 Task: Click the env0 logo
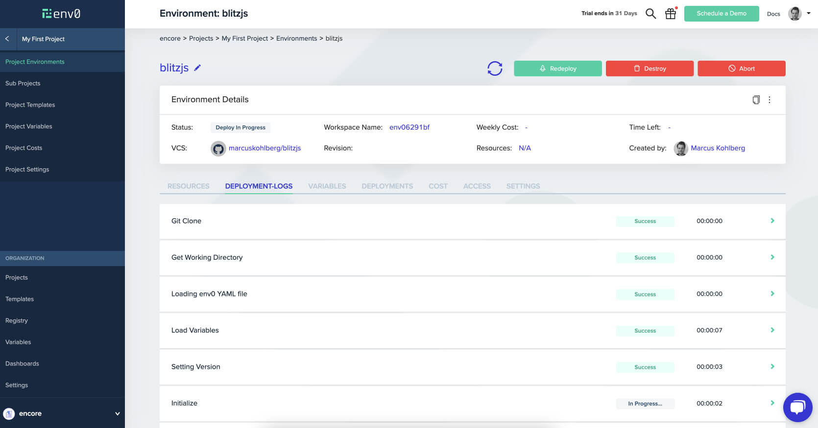(x=61, y=14)
